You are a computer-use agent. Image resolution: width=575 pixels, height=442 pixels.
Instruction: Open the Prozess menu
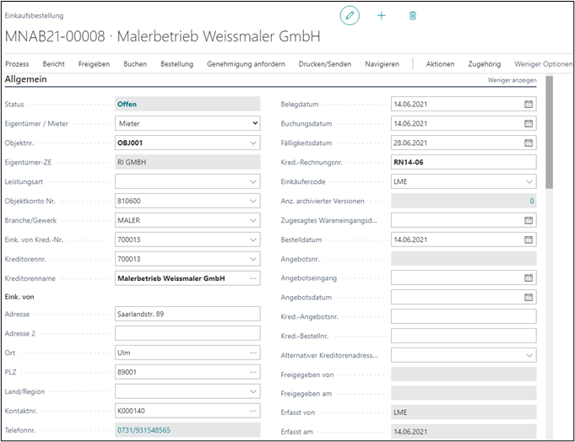17,64
